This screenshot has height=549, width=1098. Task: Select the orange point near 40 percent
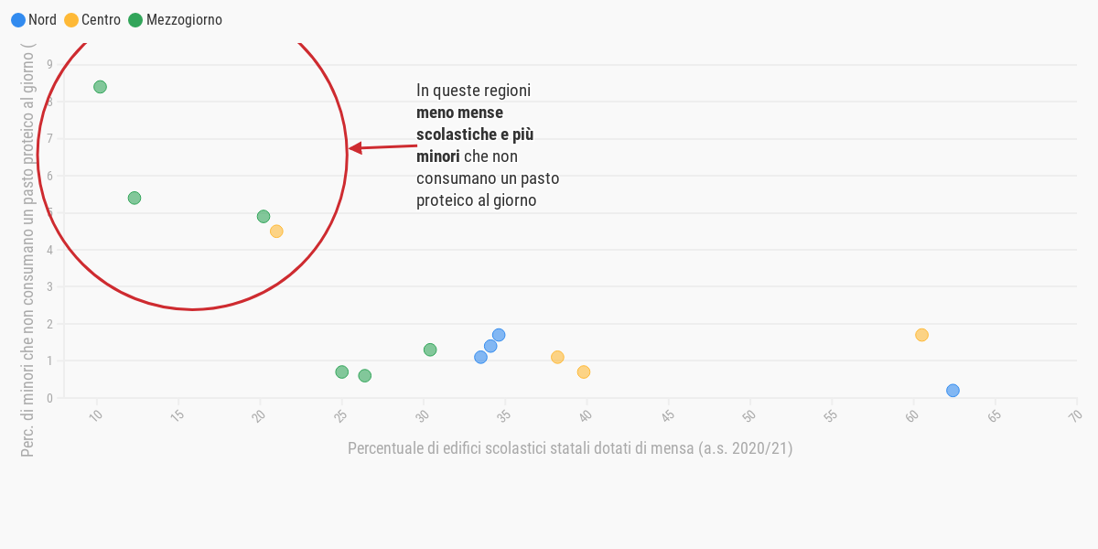point(584,371)
